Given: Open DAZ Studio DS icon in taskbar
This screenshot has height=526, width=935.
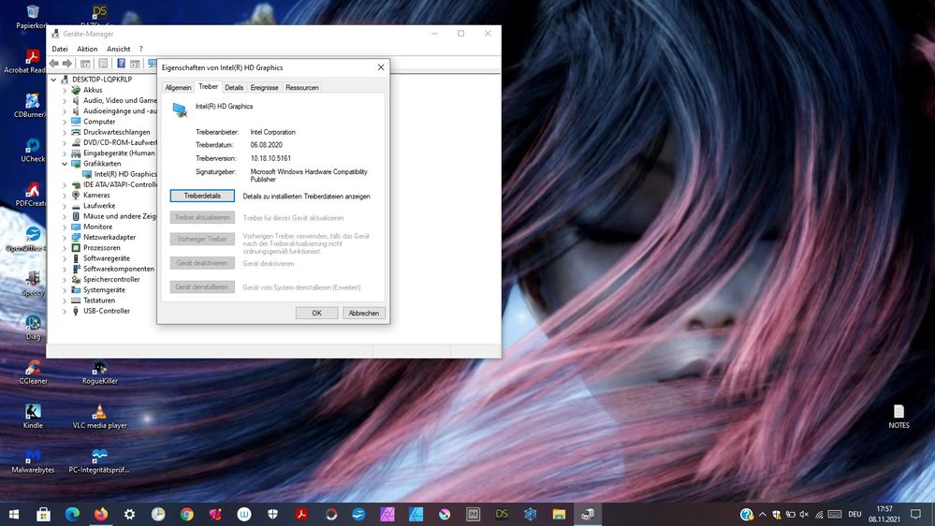Looking at the screenshot, I should [x=502, y=514].
